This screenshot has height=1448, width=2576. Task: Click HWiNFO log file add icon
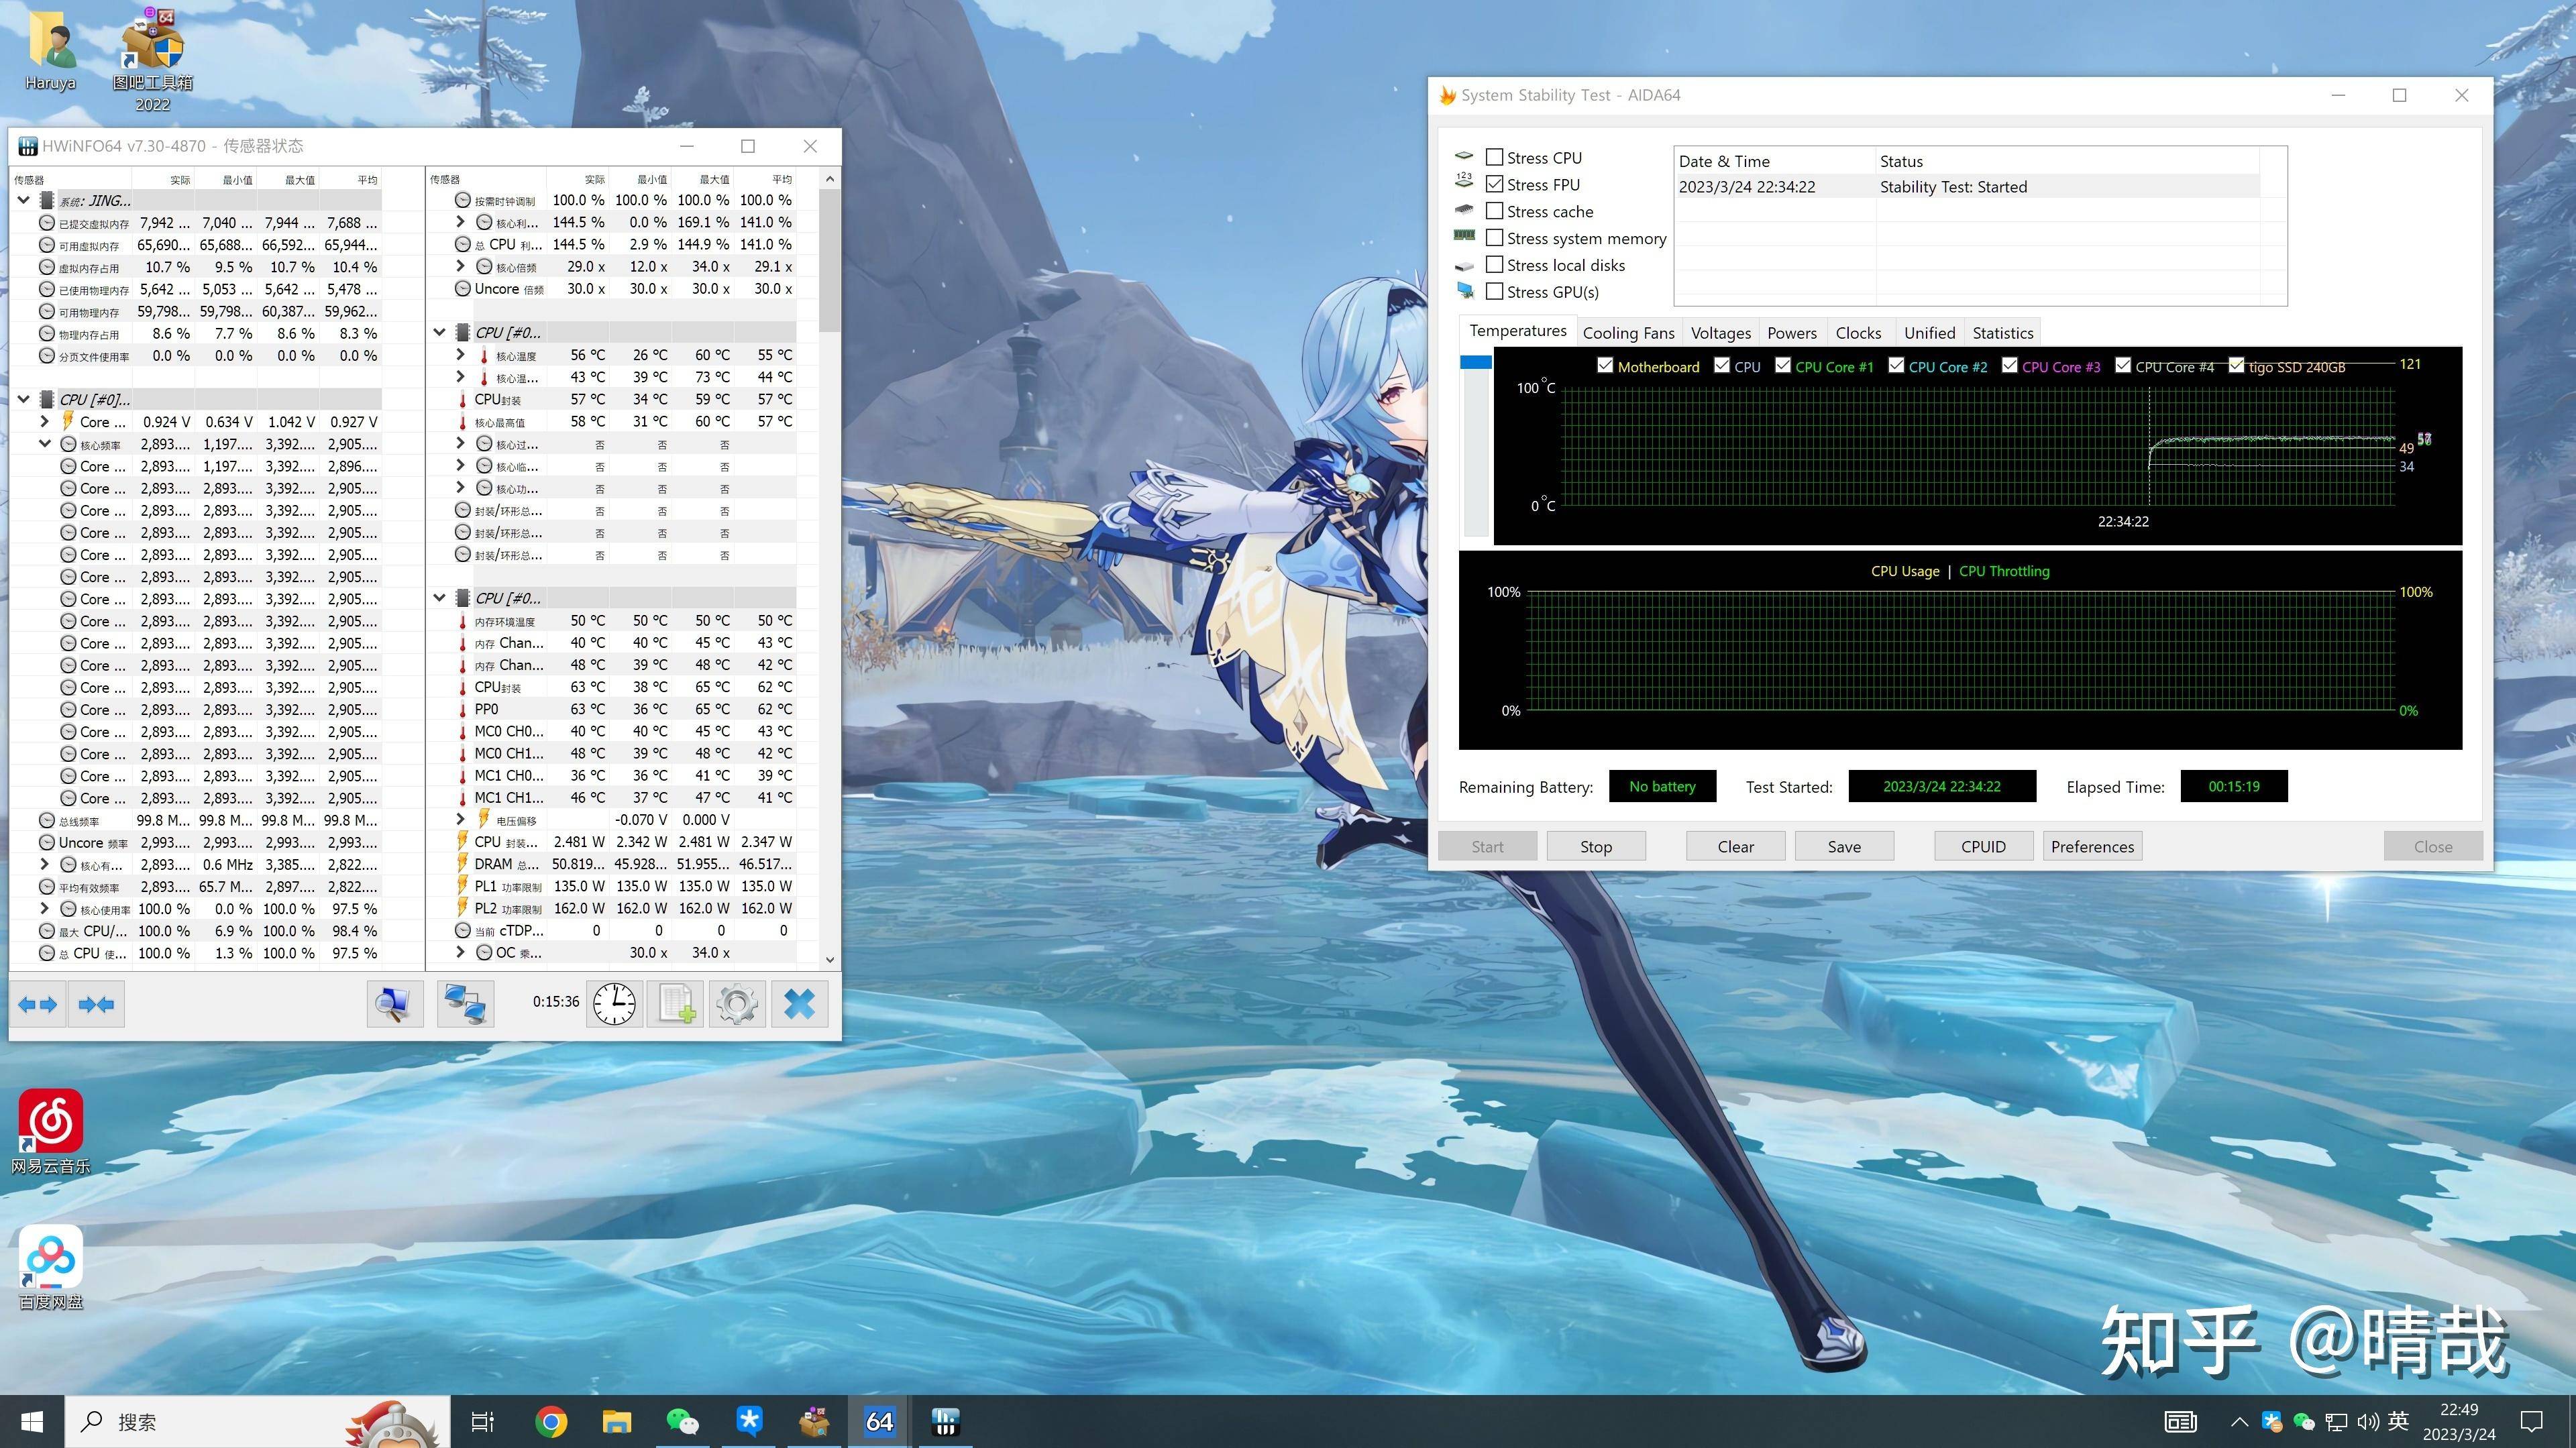676,1004
